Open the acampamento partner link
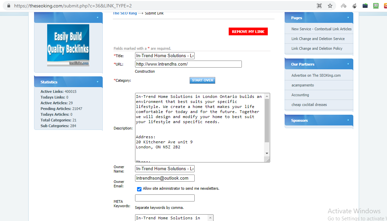Image resolution: width=387 pixels, height=221 pixels. tap(302, 85)
